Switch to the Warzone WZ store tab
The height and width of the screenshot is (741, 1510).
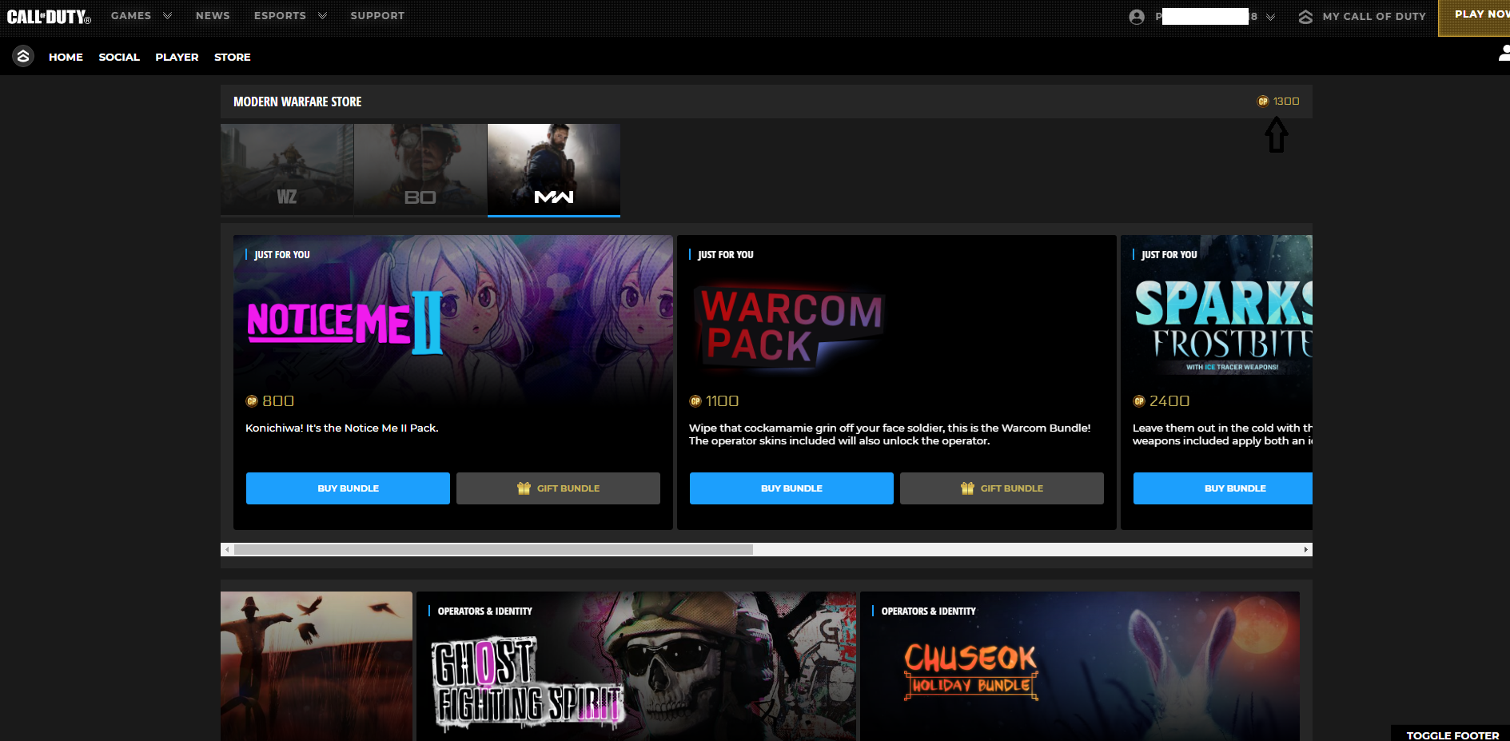287,169
